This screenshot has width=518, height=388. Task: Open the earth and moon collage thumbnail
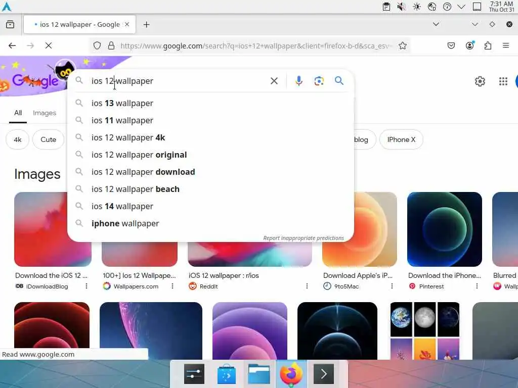425,330
